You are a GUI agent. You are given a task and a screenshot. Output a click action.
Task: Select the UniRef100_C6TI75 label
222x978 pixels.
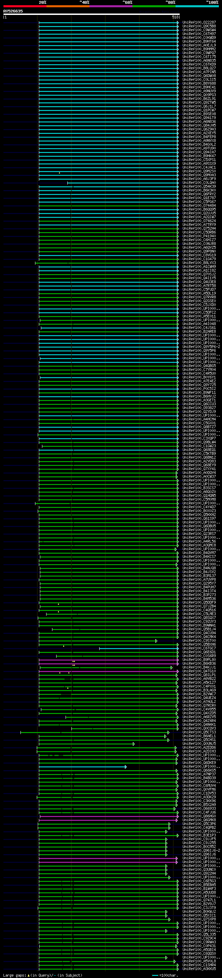pos(199,57)
